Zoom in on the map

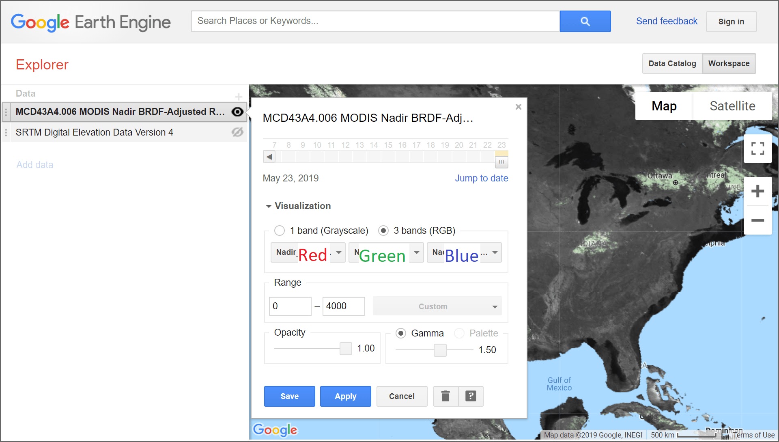757,191
